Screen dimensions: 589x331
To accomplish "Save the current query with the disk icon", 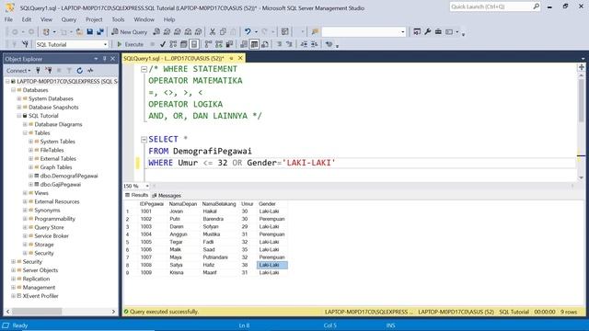I will pyautogui.click(x=90, y=32).
